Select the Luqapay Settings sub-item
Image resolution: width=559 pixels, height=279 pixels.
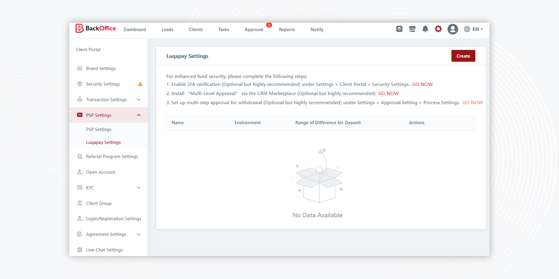pos(103,142)
